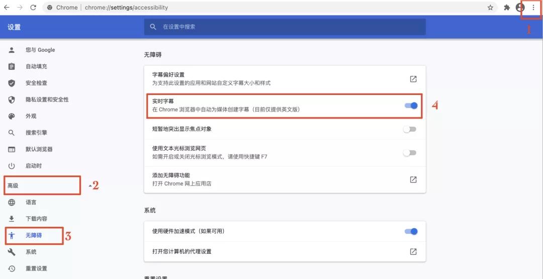
Task: Open 安全检查 settings page
Action: coord(36,83)
